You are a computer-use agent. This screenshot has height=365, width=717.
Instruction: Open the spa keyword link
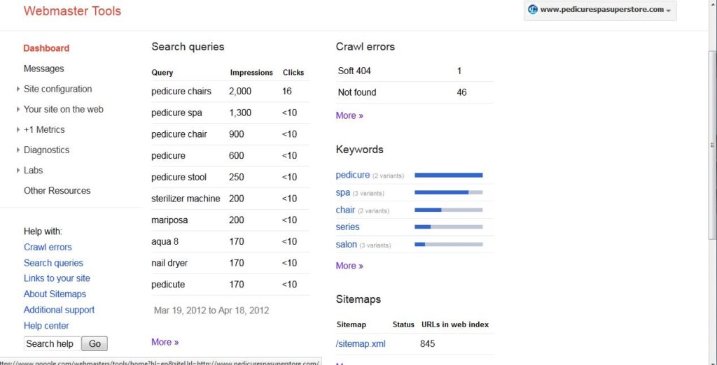(x=343, y=193)
